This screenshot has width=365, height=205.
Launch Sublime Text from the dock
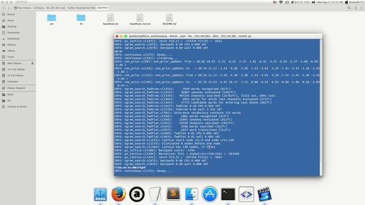[x=173, y=194]
